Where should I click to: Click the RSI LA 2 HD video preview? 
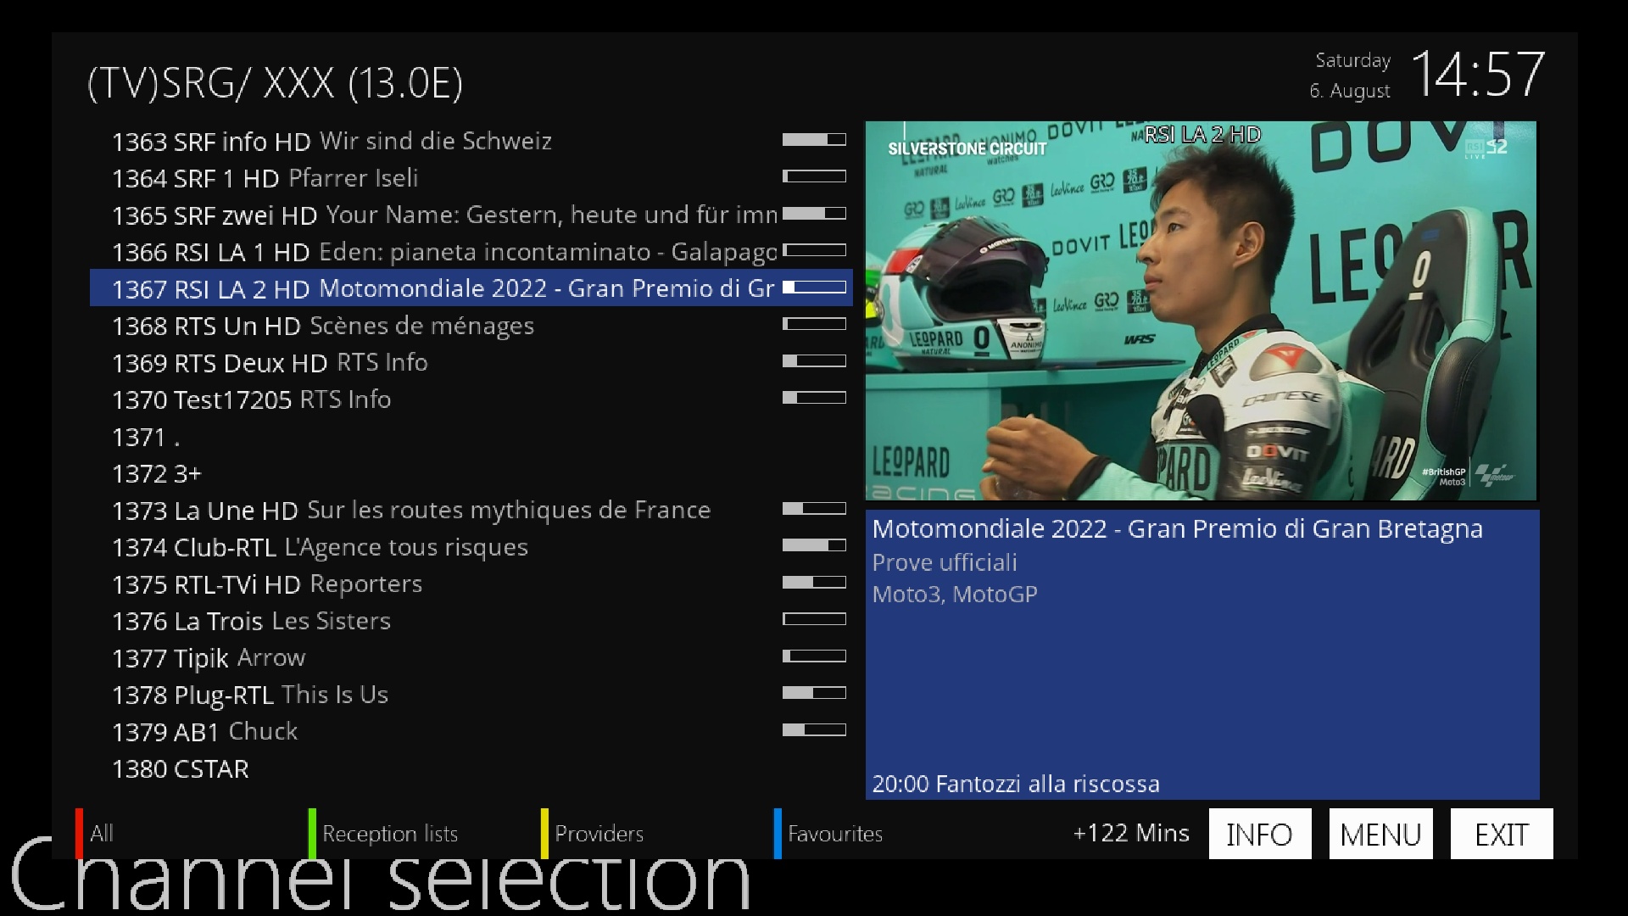[x=1201, y=310]
